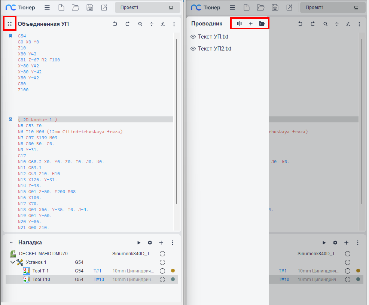Toggle the eye icon for Текст УП2.txt
Image resolution: width=369 pixels, height=305 pixels.
coord(193,49)
